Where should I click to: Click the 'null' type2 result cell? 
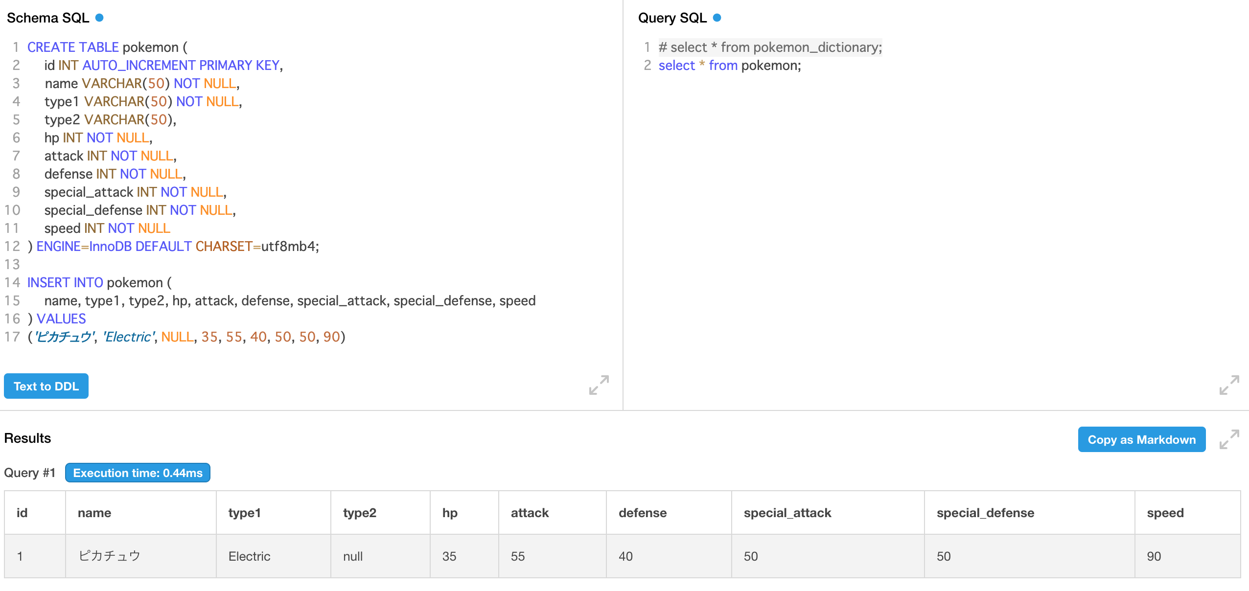381,556
